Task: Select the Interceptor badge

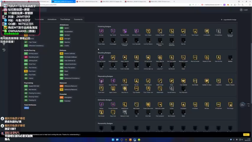Action: (183, 104)
